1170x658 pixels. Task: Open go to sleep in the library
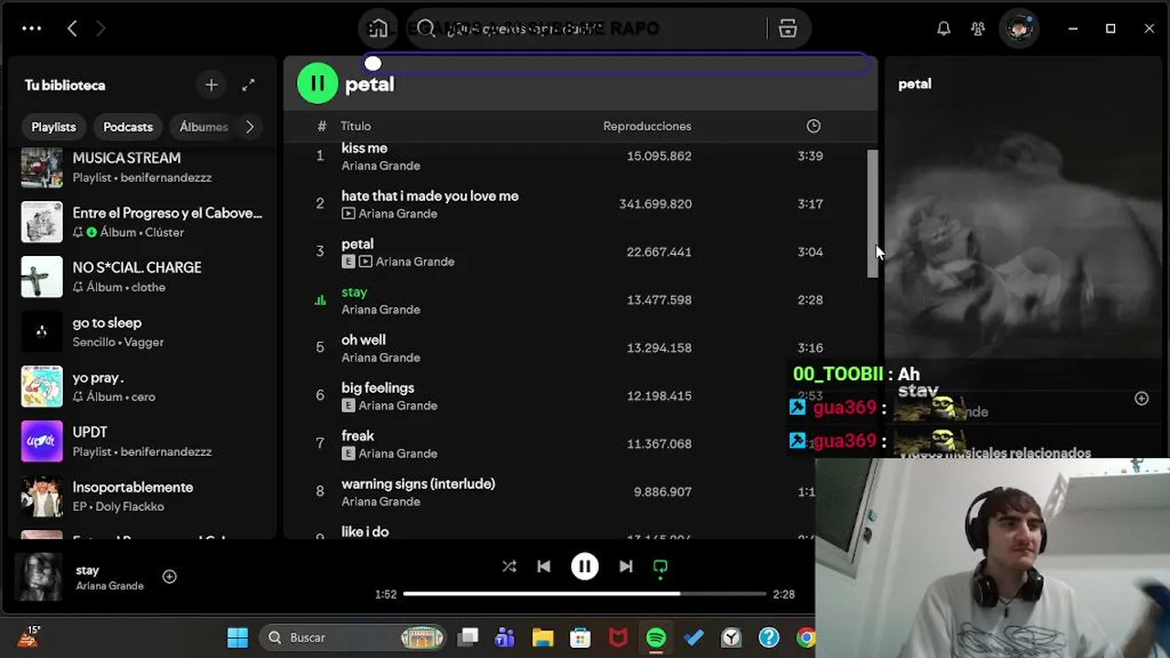click(x=142, y=332)
